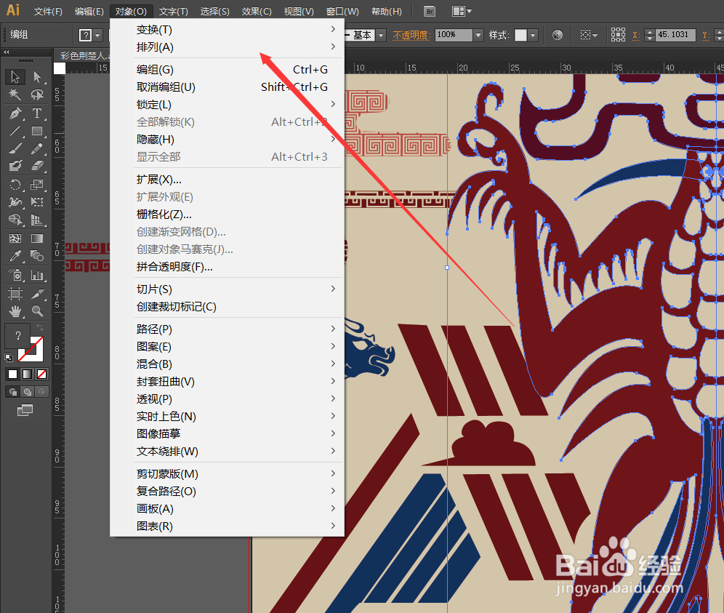Image resolution: width=724 pixels, height=613 pixels.
Task: Click the X value field 45.1031
Action: point(675,35)
